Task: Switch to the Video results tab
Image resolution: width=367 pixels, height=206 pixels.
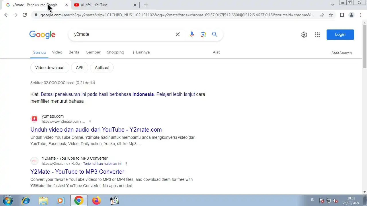Action: click(x=57, y=52)
